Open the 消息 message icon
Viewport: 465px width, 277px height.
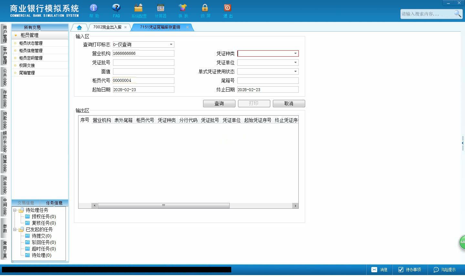374,270
